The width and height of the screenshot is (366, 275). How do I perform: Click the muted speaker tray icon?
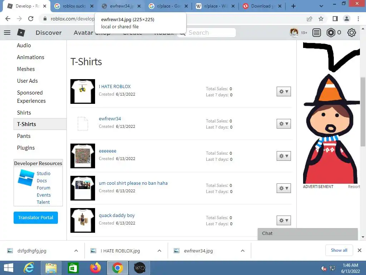323,268
